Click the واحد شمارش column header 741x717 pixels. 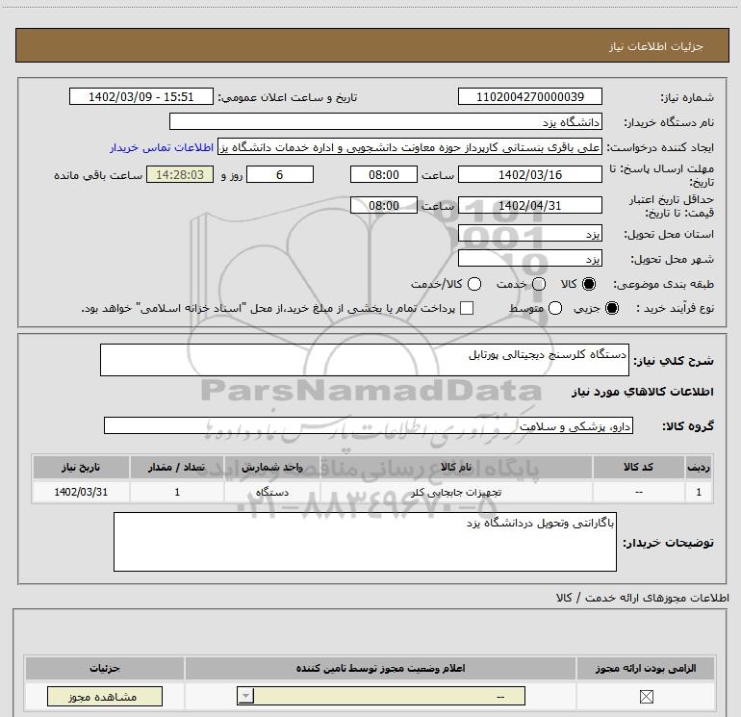[x=272, y=467]
